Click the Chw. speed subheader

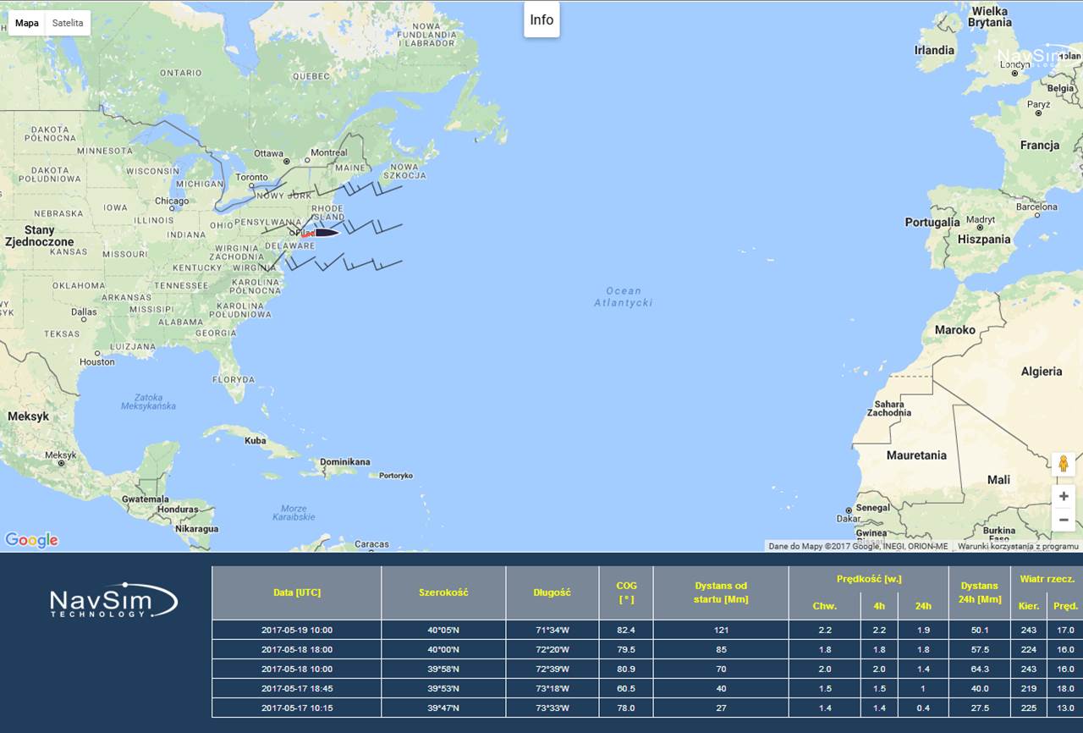click(x=825, y=605)
